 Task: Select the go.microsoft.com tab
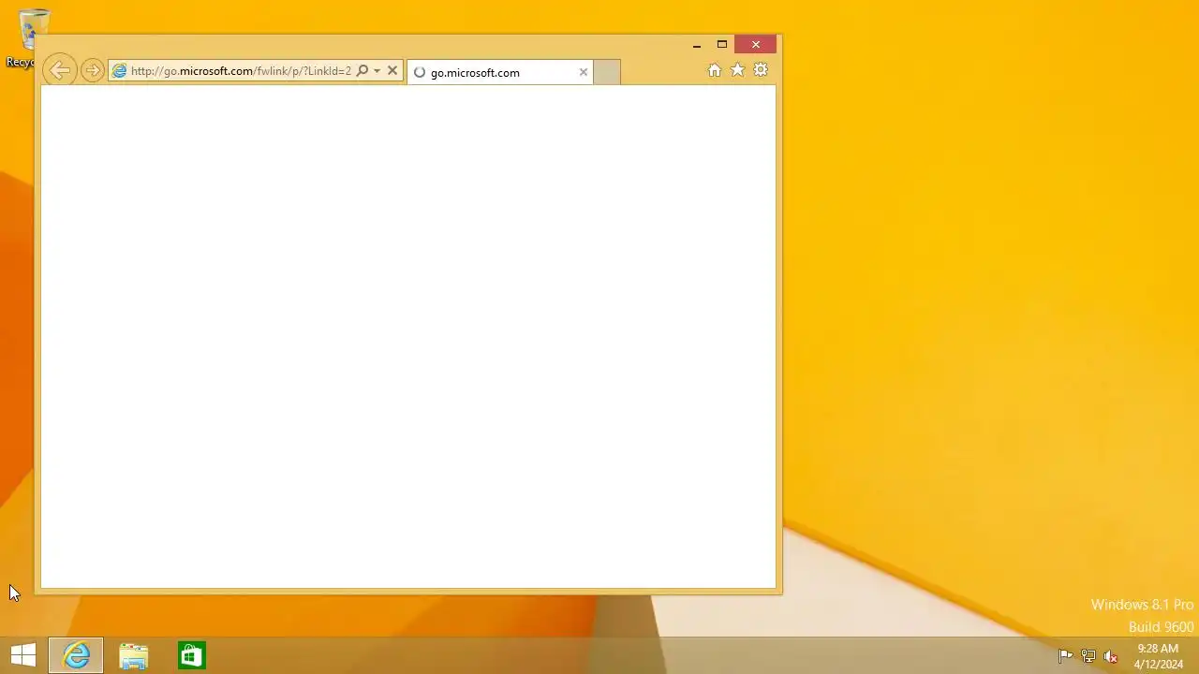[500, 72]
